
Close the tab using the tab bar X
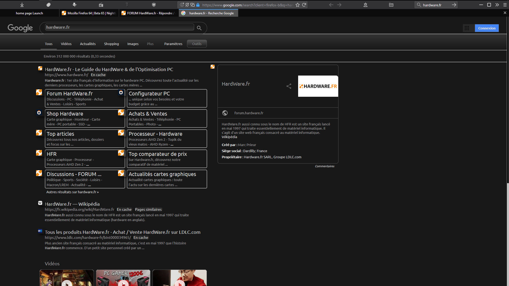[x=505, y=13]
